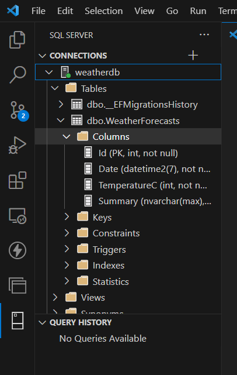Collapse the Columns folder
The width and height of the screenshot is (237, 375).
click(x=66, y=137)
